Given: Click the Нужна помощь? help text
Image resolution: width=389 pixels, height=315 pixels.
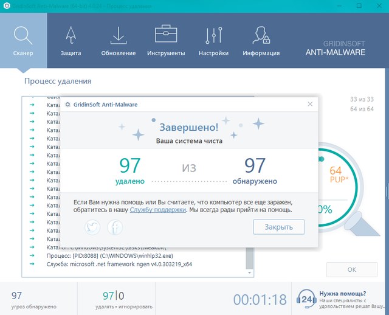Looking at the screenshot, I should (343, 292).
